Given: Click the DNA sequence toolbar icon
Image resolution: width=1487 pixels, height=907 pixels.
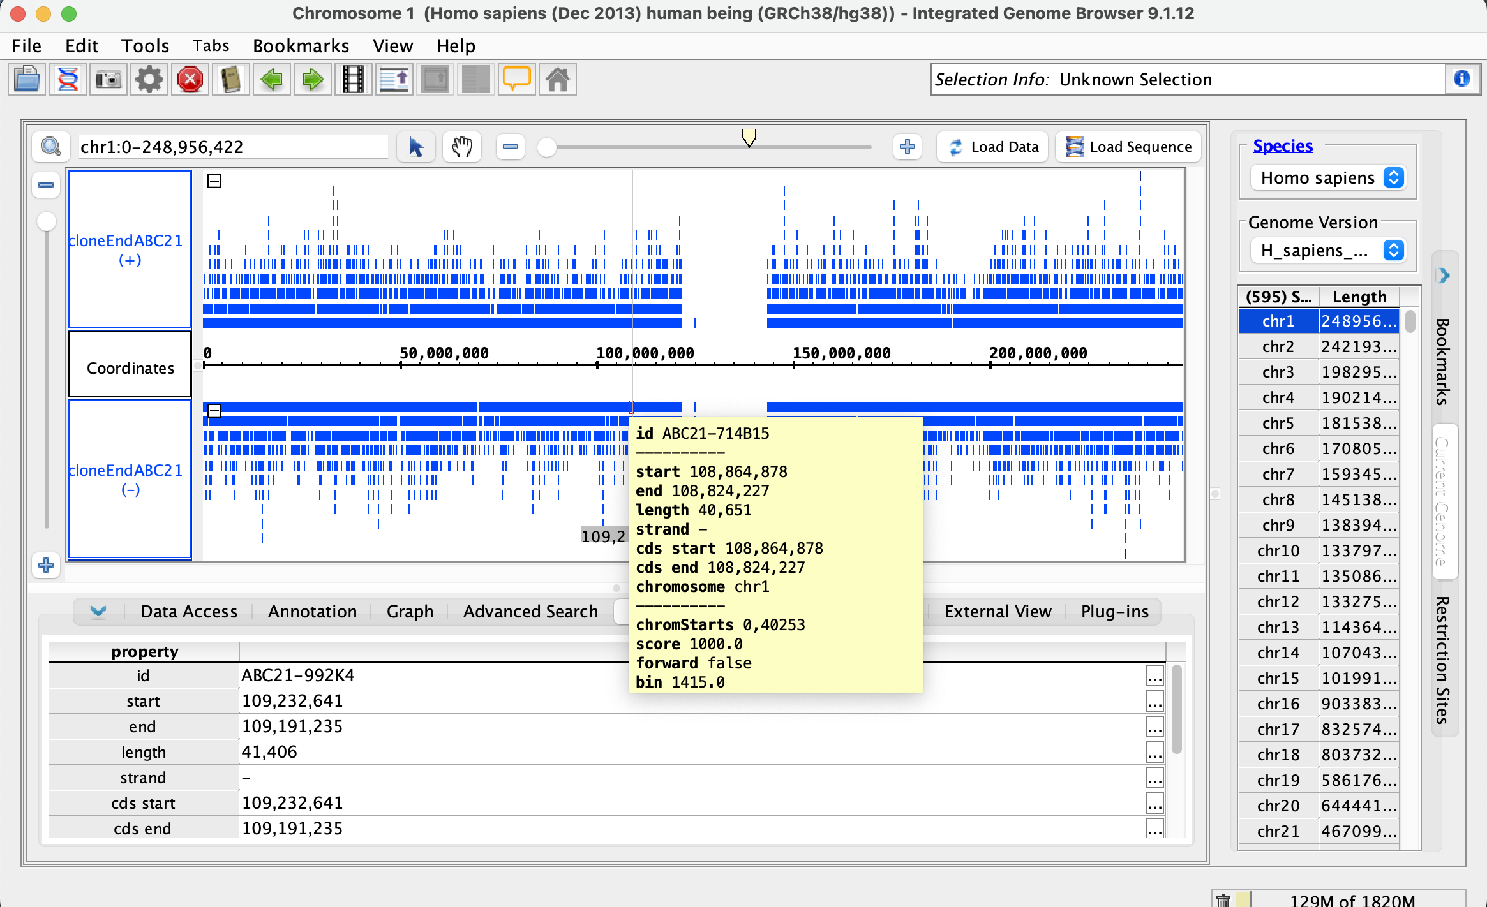Looking at the screenshot, I should pos(68,80).
